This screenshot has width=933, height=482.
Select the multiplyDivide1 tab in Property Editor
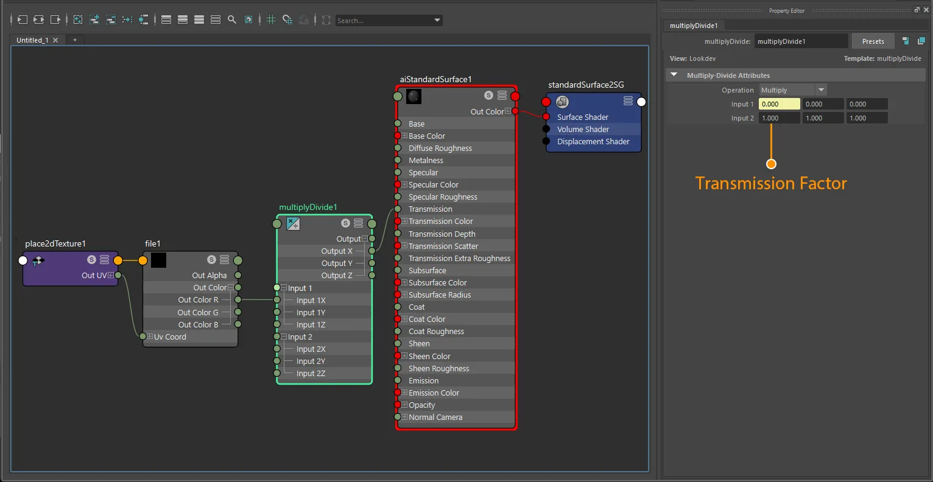pyautogui.click(x=694, y=26)
